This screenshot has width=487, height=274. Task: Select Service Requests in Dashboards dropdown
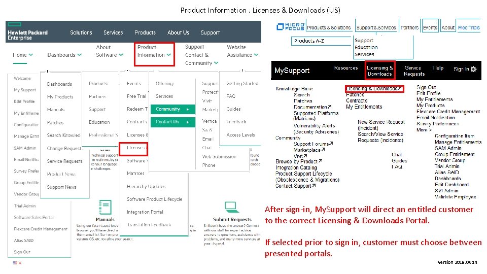(64, 161)
